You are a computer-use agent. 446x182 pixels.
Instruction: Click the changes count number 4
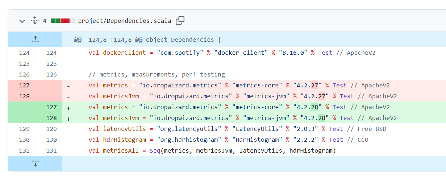click(x=45, y=21)
